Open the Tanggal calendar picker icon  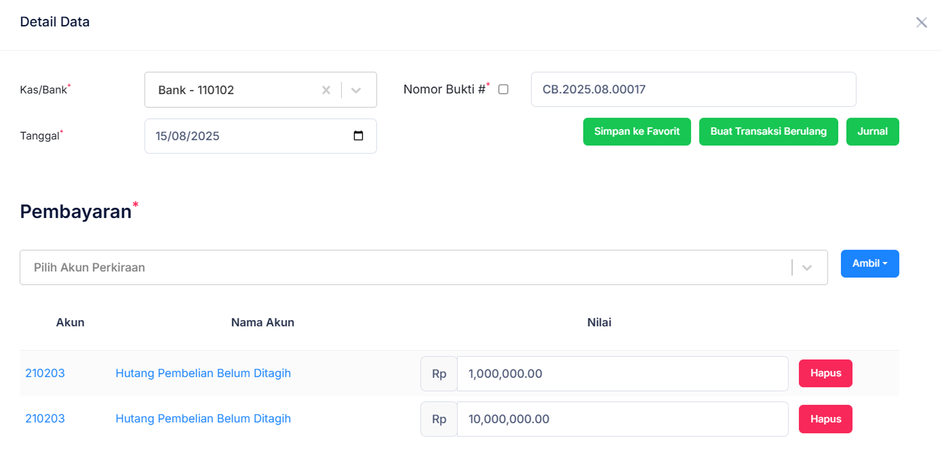click(359, 136)
